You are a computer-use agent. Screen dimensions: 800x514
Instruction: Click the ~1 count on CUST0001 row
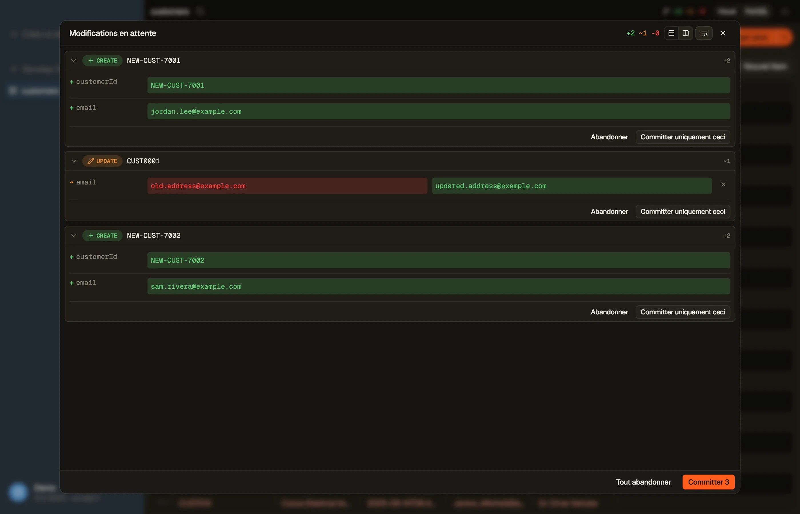coord(727,161)
